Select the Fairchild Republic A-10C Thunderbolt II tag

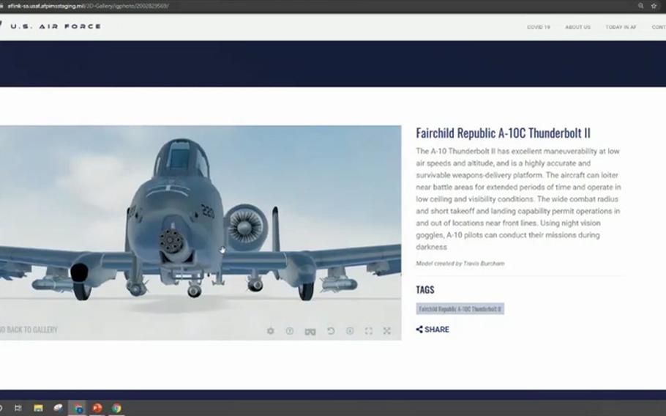tap(460, 309)
